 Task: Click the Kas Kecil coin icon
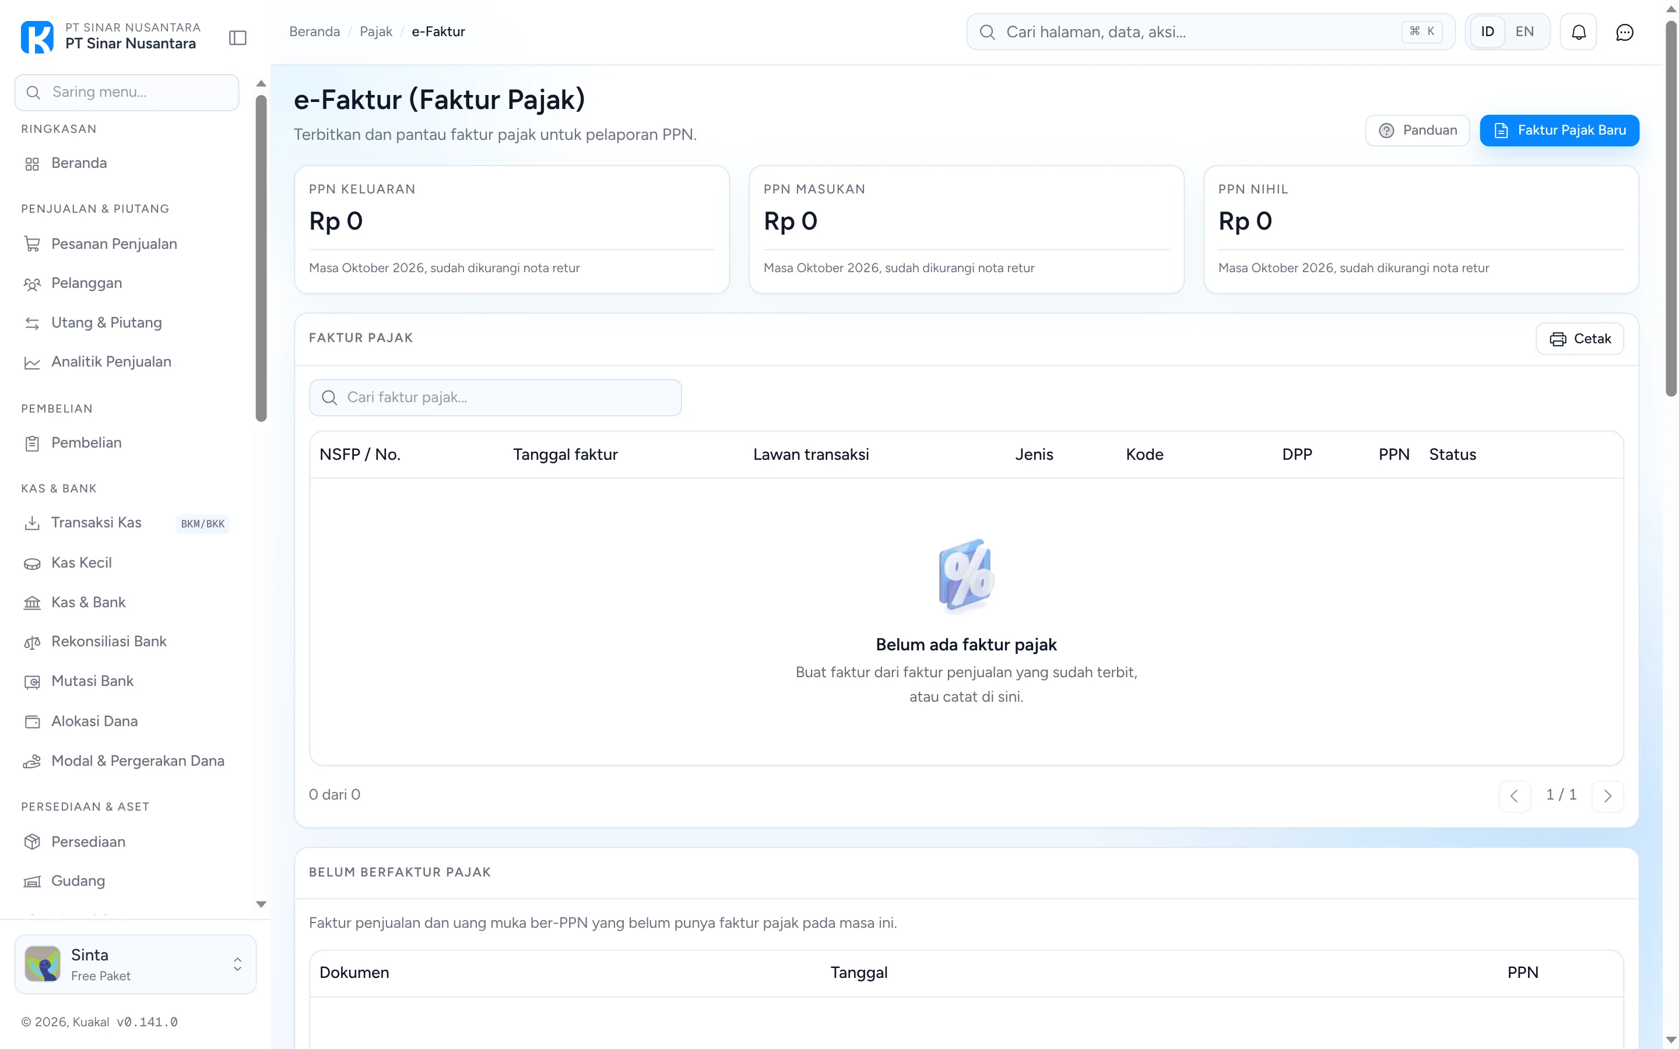[x=32, y=564]
